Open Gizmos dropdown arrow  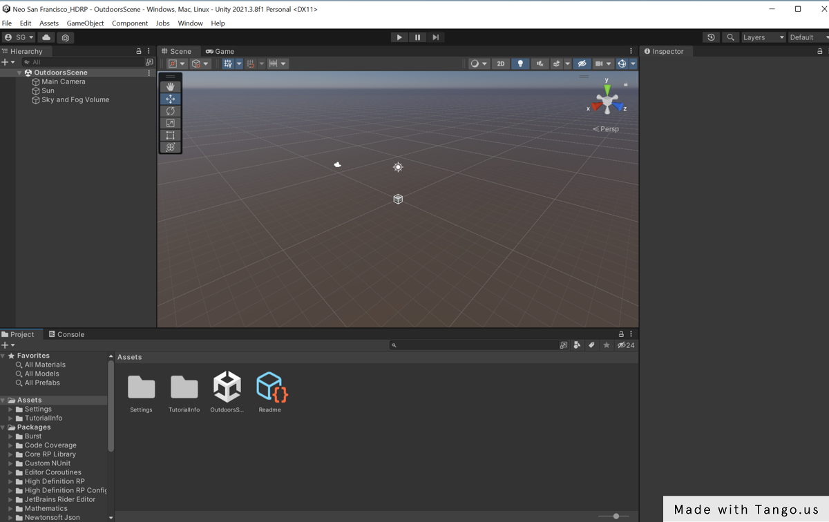[633, 64]
